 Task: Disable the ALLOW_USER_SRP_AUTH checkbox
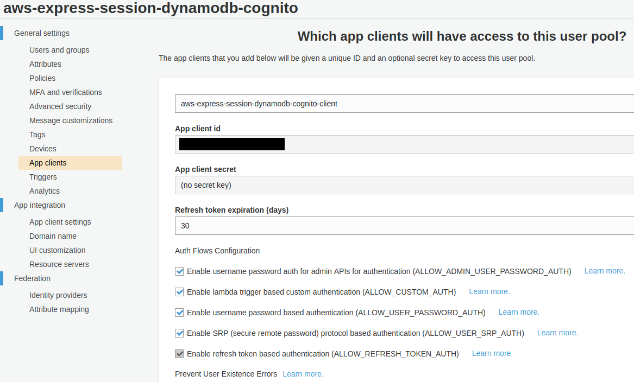click(179, 333)
